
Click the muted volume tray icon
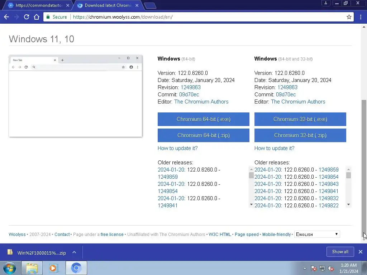pos(331,268)
